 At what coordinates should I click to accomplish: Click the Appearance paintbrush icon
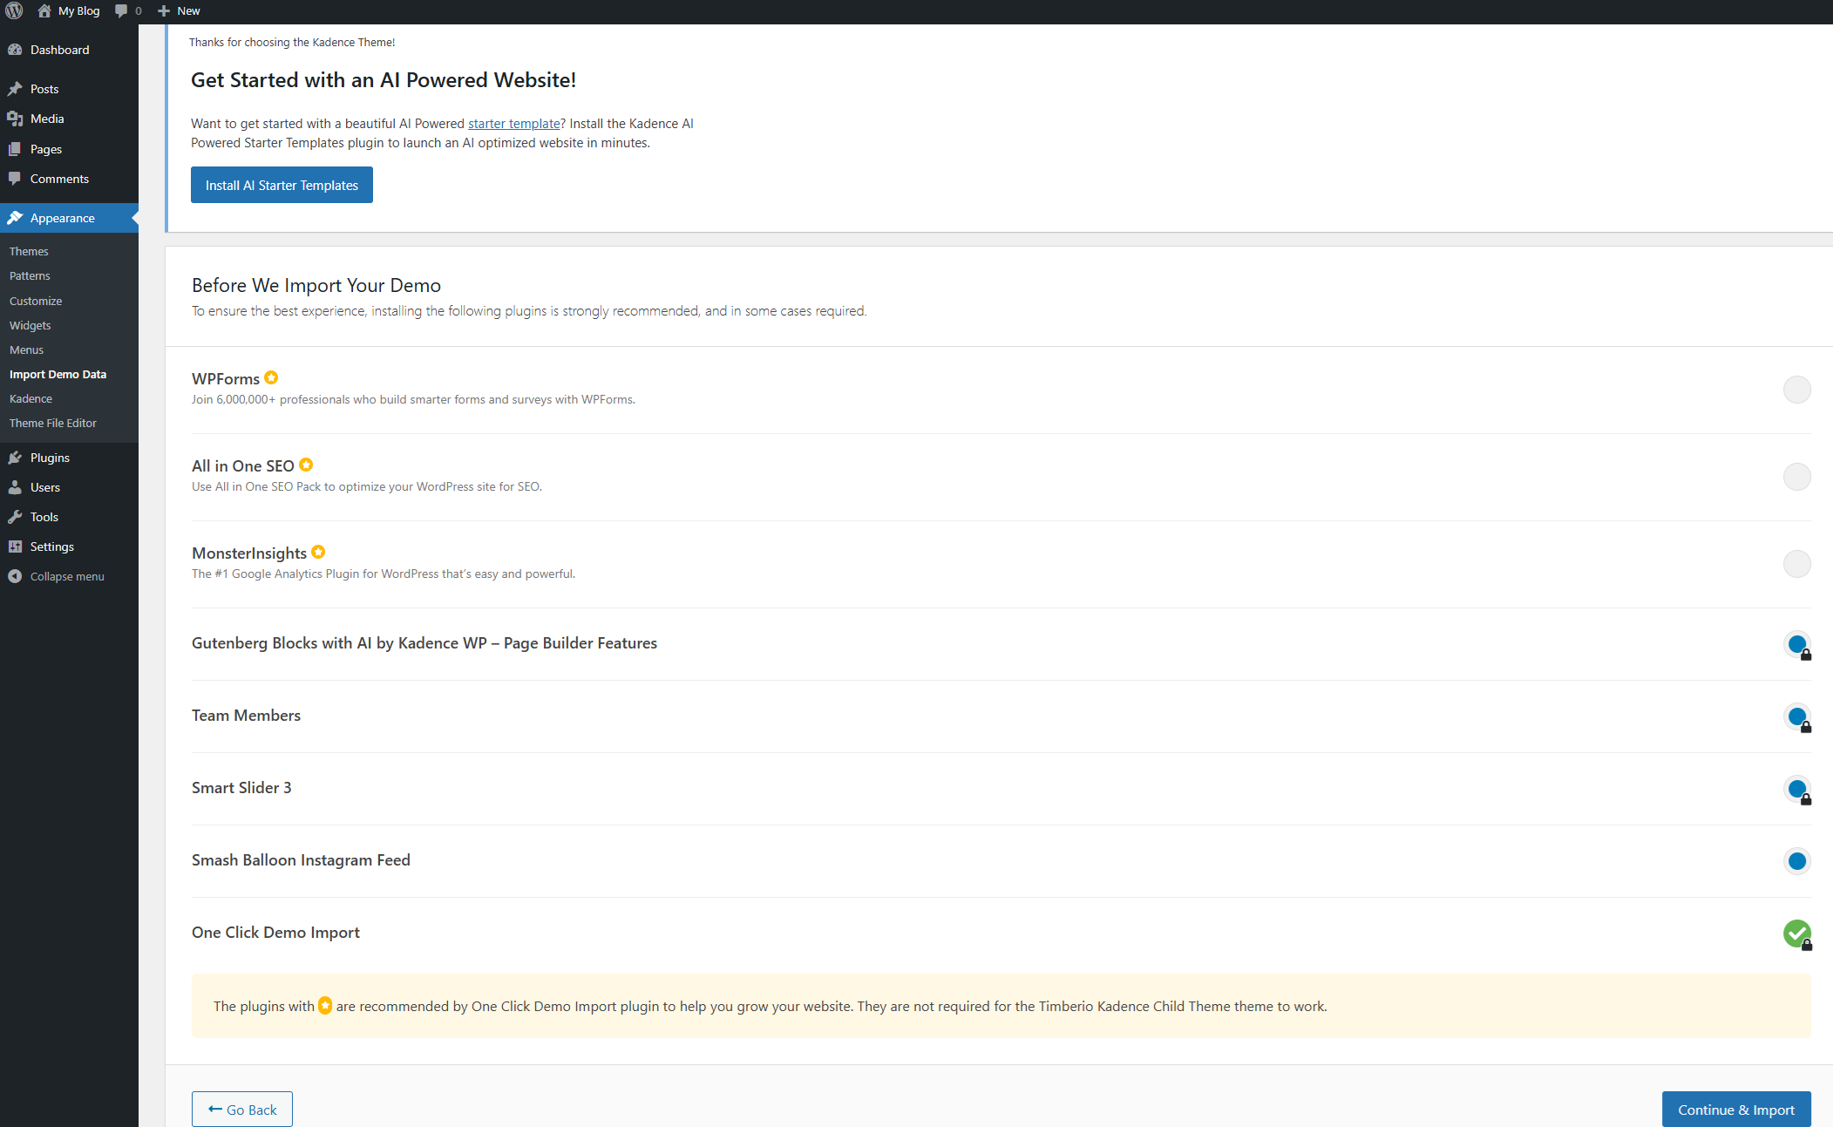pyautogui.click(x=15, y=218)
